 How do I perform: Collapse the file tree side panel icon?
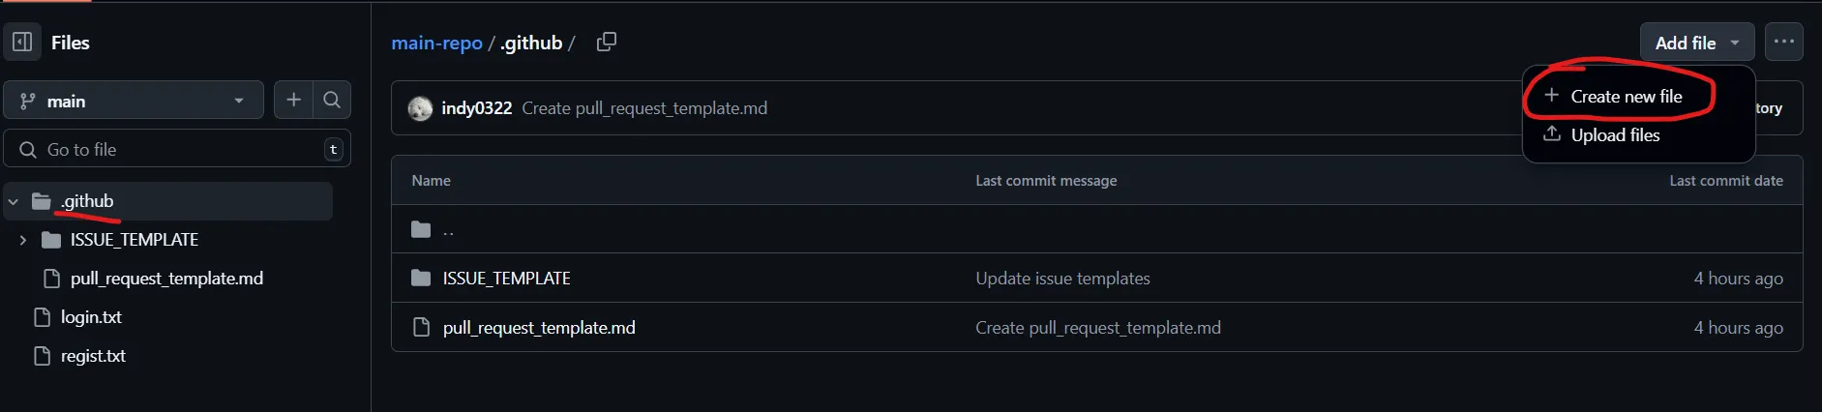coord(22,43)
